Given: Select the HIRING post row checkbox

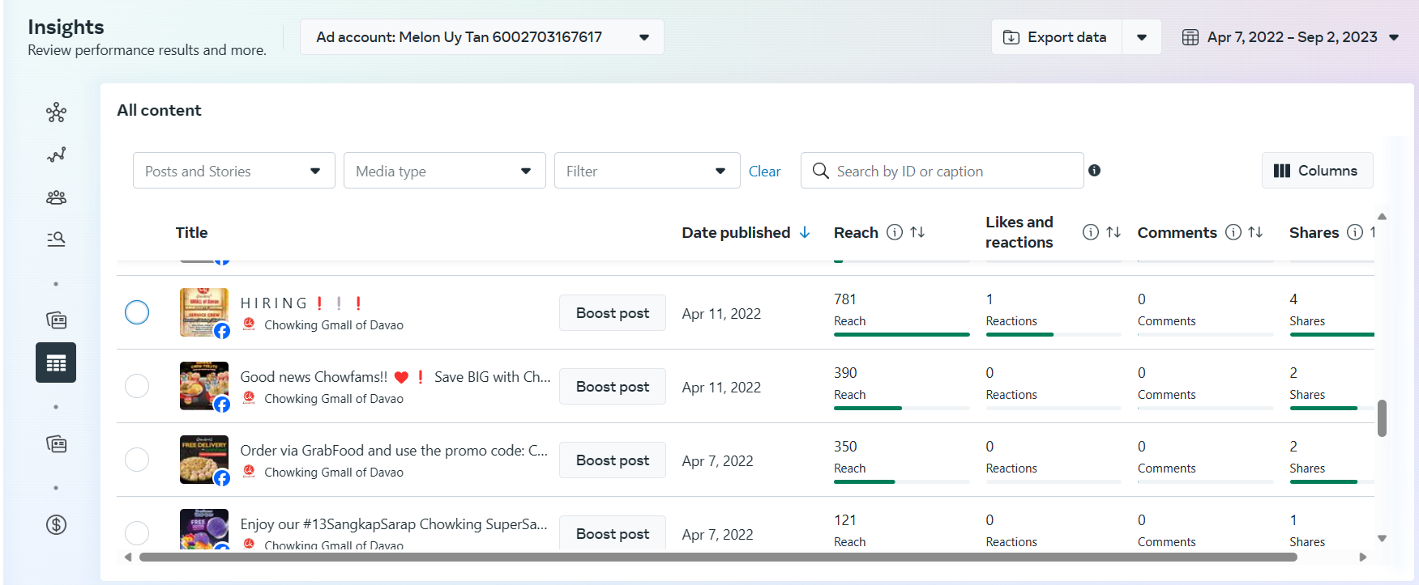Looking at the screenshot, I should (137, 312).
